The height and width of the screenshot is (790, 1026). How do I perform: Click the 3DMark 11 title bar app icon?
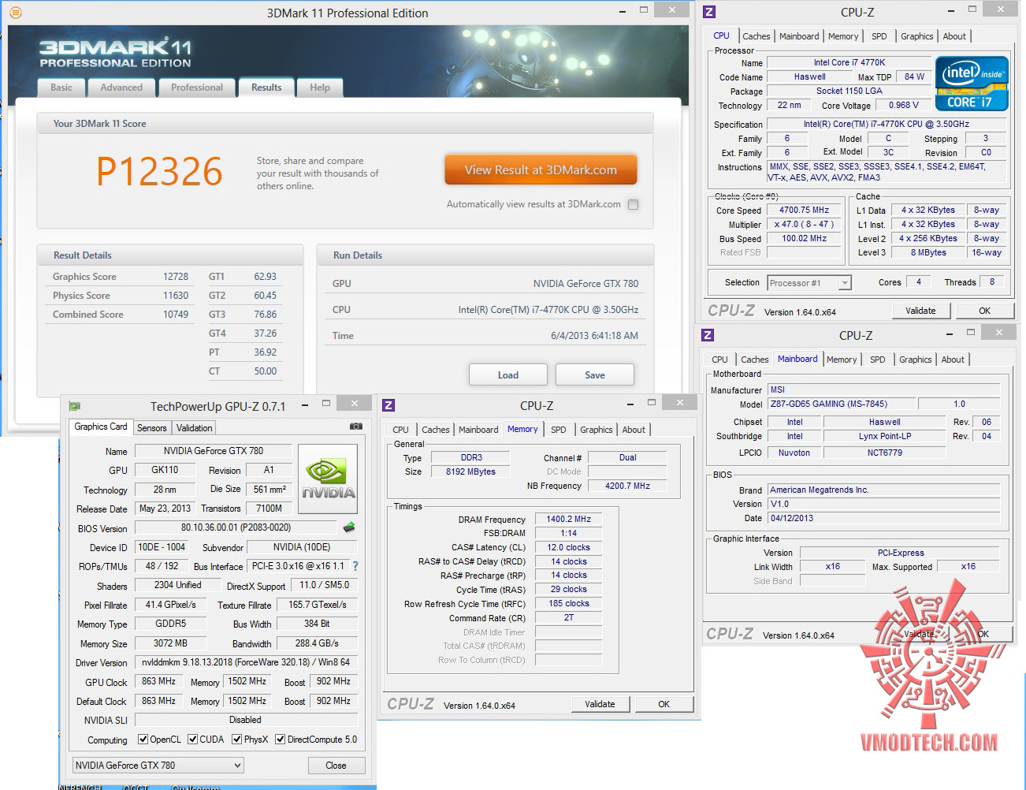pyautogui.click(x=15, y=13)
